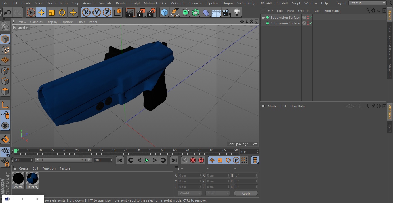Click the X position input field
Screen dimensions: 393x203
[x=190, y=175]
